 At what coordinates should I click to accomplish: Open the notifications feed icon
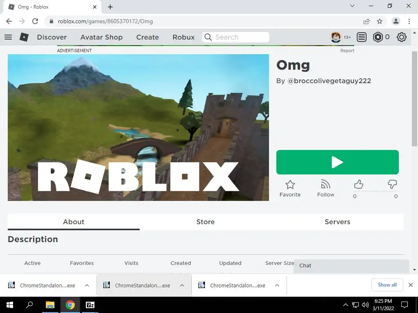tap(361, 37)
